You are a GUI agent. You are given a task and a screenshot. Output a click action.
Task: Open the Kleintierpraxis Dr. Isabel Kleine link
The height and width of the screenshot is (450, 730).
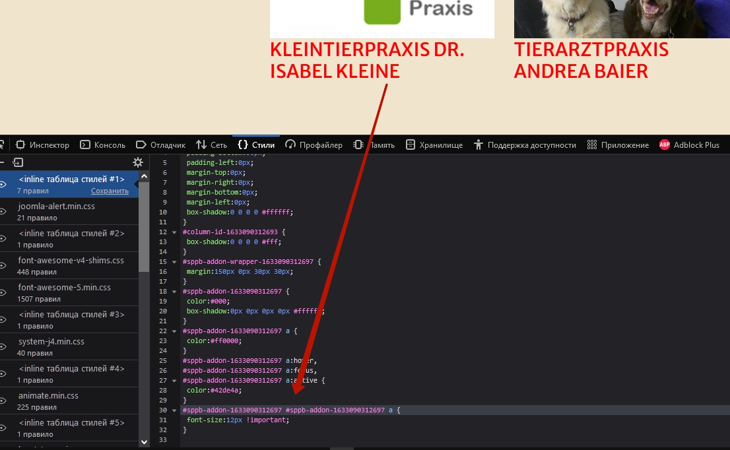coord(367,61)
